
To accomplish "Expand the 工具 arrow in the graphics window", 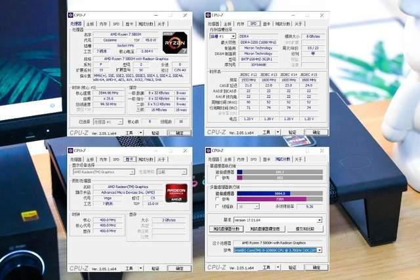I will [140, 268].
